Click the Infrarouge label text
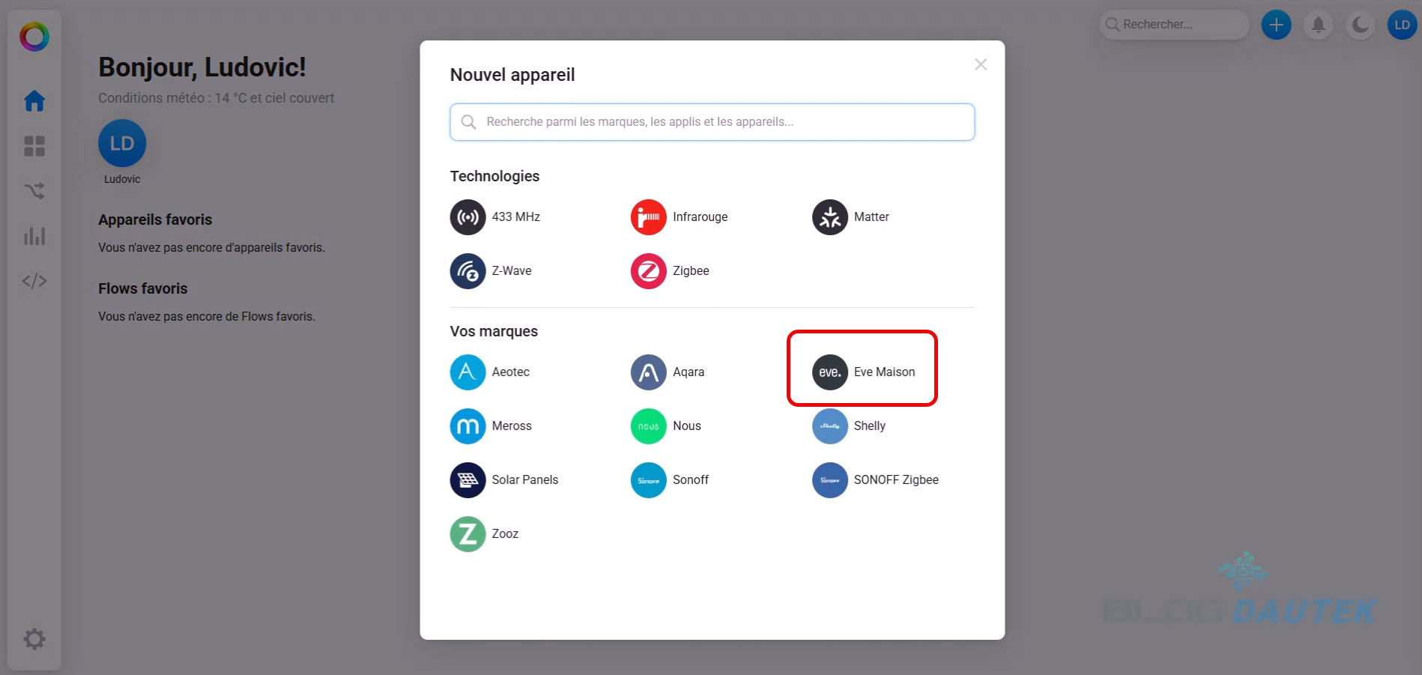Screen dimensions: 1422x675 [701, 217]
